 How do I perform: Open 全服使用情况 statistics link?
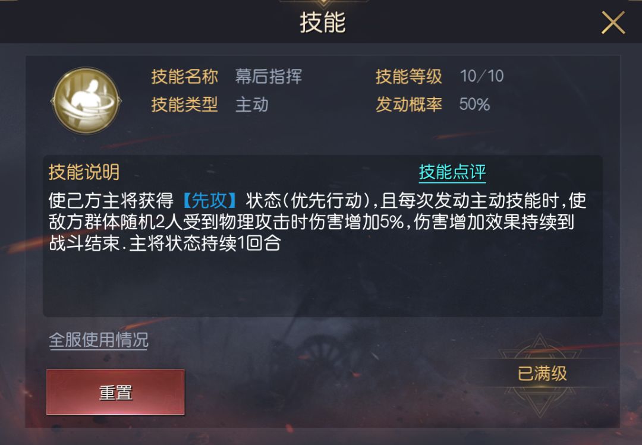98,340
